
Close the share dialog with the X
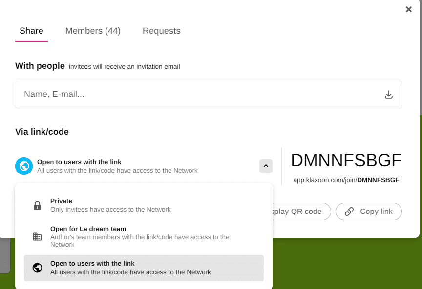tap(409, 9)
